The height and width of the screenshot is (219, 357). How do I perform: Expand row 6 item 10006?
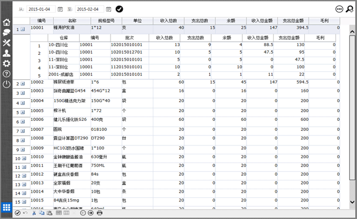point(23,121)
